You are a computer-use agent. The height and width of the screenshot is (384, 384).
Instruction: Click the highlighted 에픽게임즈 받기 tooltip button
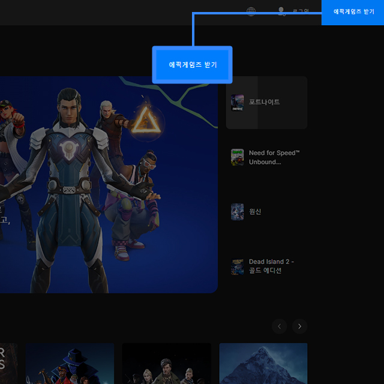(192, 65)
